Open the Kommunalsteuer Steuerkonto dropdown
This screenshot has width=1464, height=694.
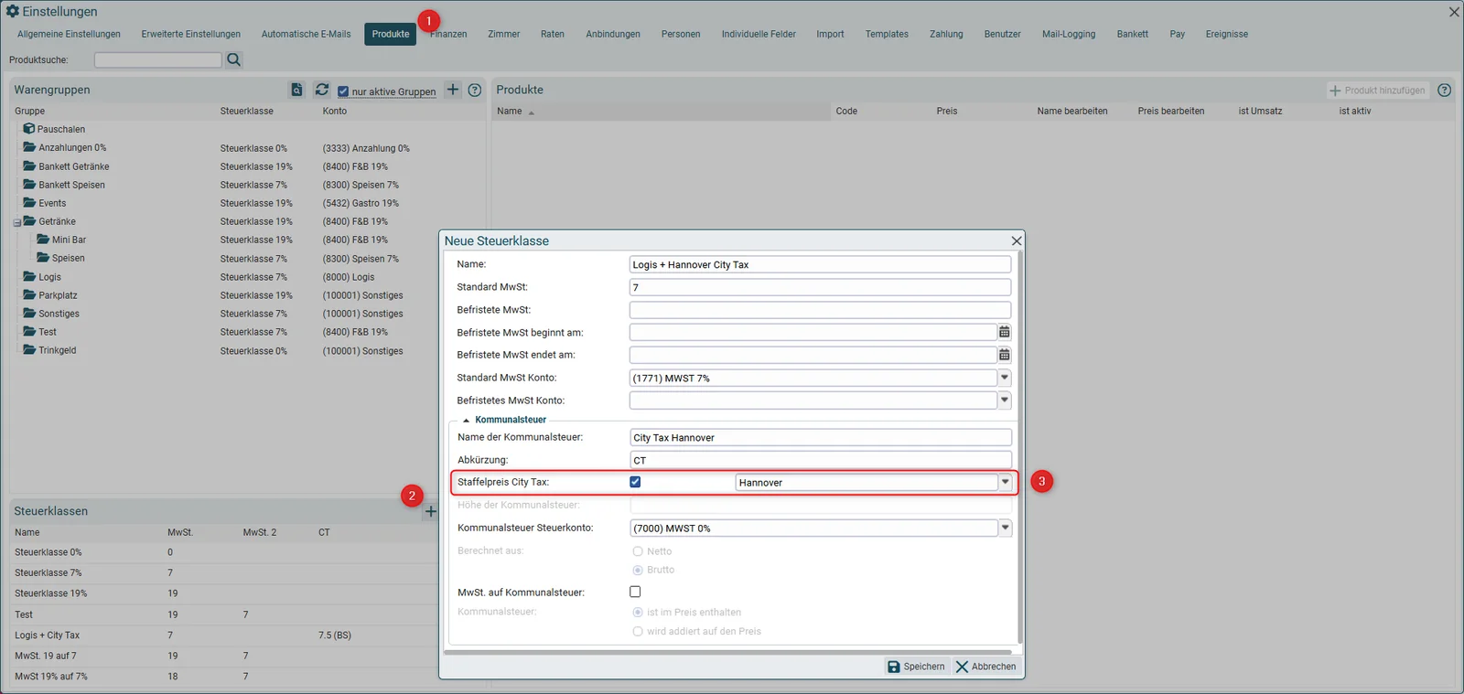(x=1006, y=528)
